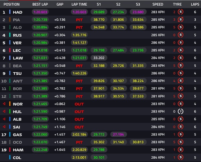This screenshot has width=201, height=162.
Task: Click the unknown tyre icon in HUL row
Action: click(181, 111)
